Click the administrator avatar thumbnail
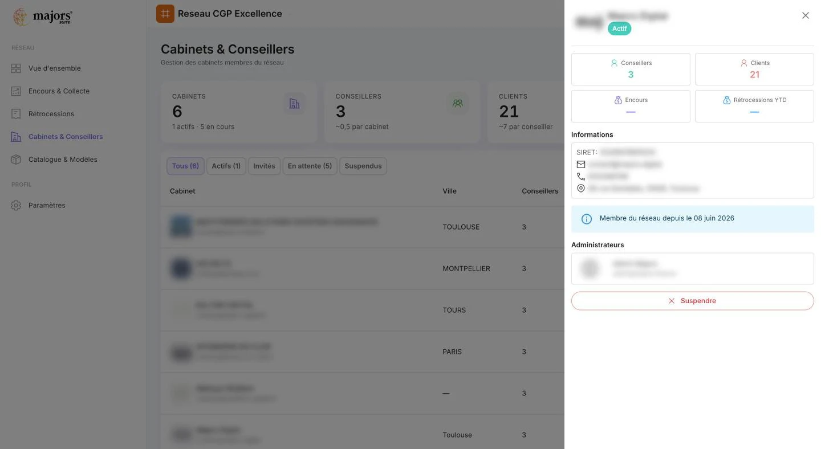821x449 pixels. click(590, 268)
